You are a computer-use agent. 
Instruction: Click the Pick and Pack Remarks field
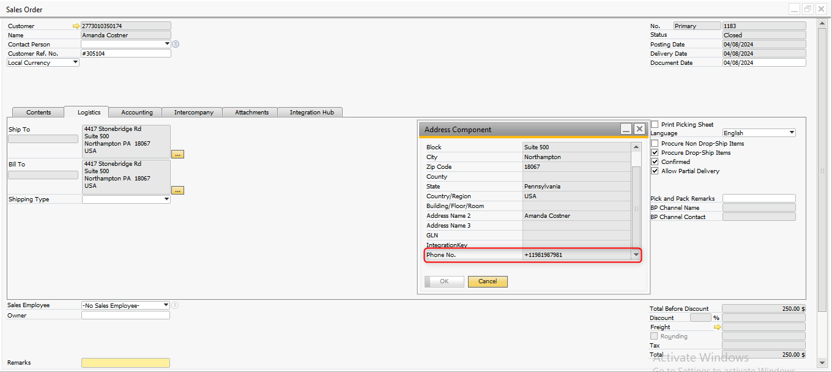click(x=759, y=198)
